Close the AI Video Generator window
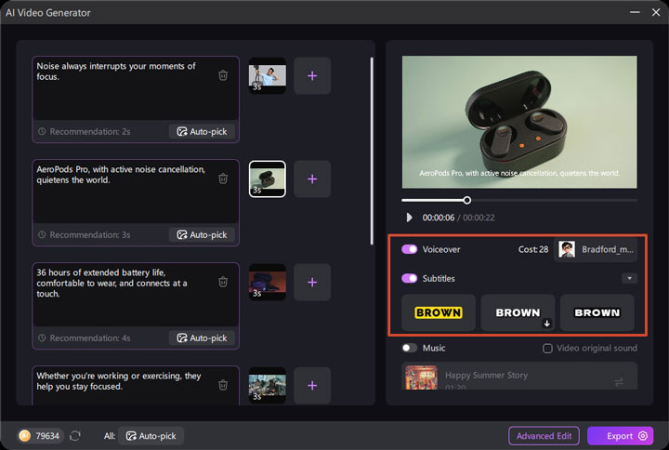Screen dimensions: 669x450 (656, 12)
